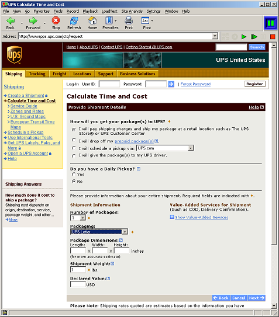Image resolution: width=279 pixels, height=317 pixels.
Task: Open the Favorites toolbar dropdown arrow
Action: 115,20
